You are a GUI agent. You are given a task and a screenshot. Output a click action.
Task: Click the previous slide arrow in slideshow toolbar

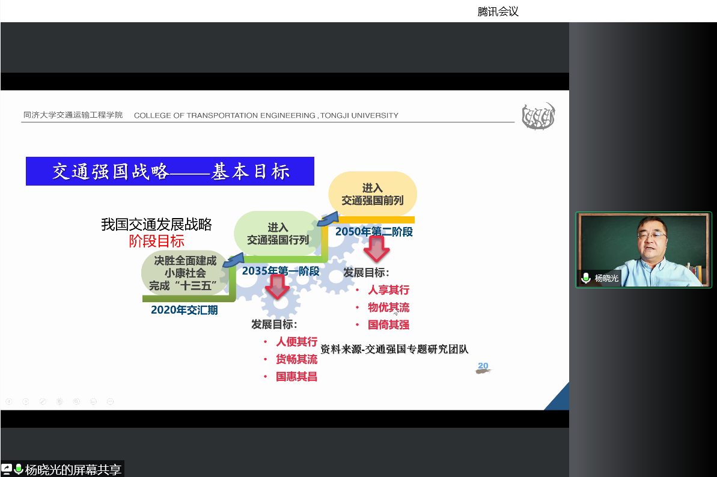pyautogui.click(x=9, y=401)
